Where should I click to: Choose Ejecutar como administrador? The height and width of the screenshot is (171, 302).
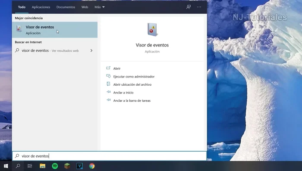click(134, 77)
